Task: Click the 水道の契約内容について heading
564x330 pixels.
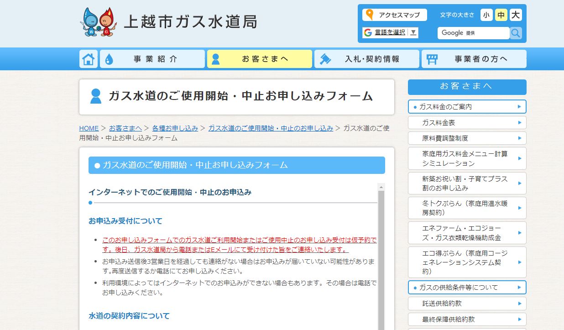Action: [x=129, y=316]
